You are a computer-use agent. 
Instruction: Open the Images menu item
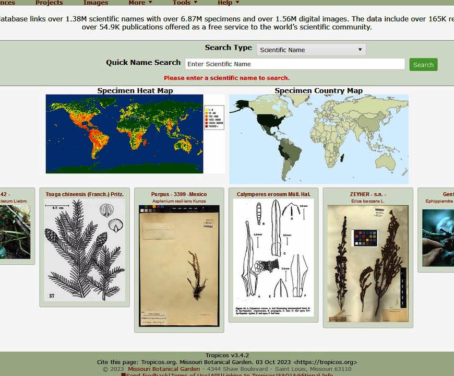point(95,3)
